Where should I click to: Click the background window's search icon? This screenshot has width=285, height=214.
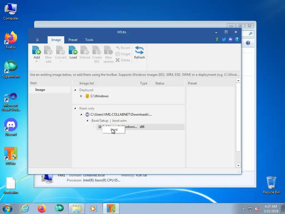pyautogui.click(x=250, y=33)
